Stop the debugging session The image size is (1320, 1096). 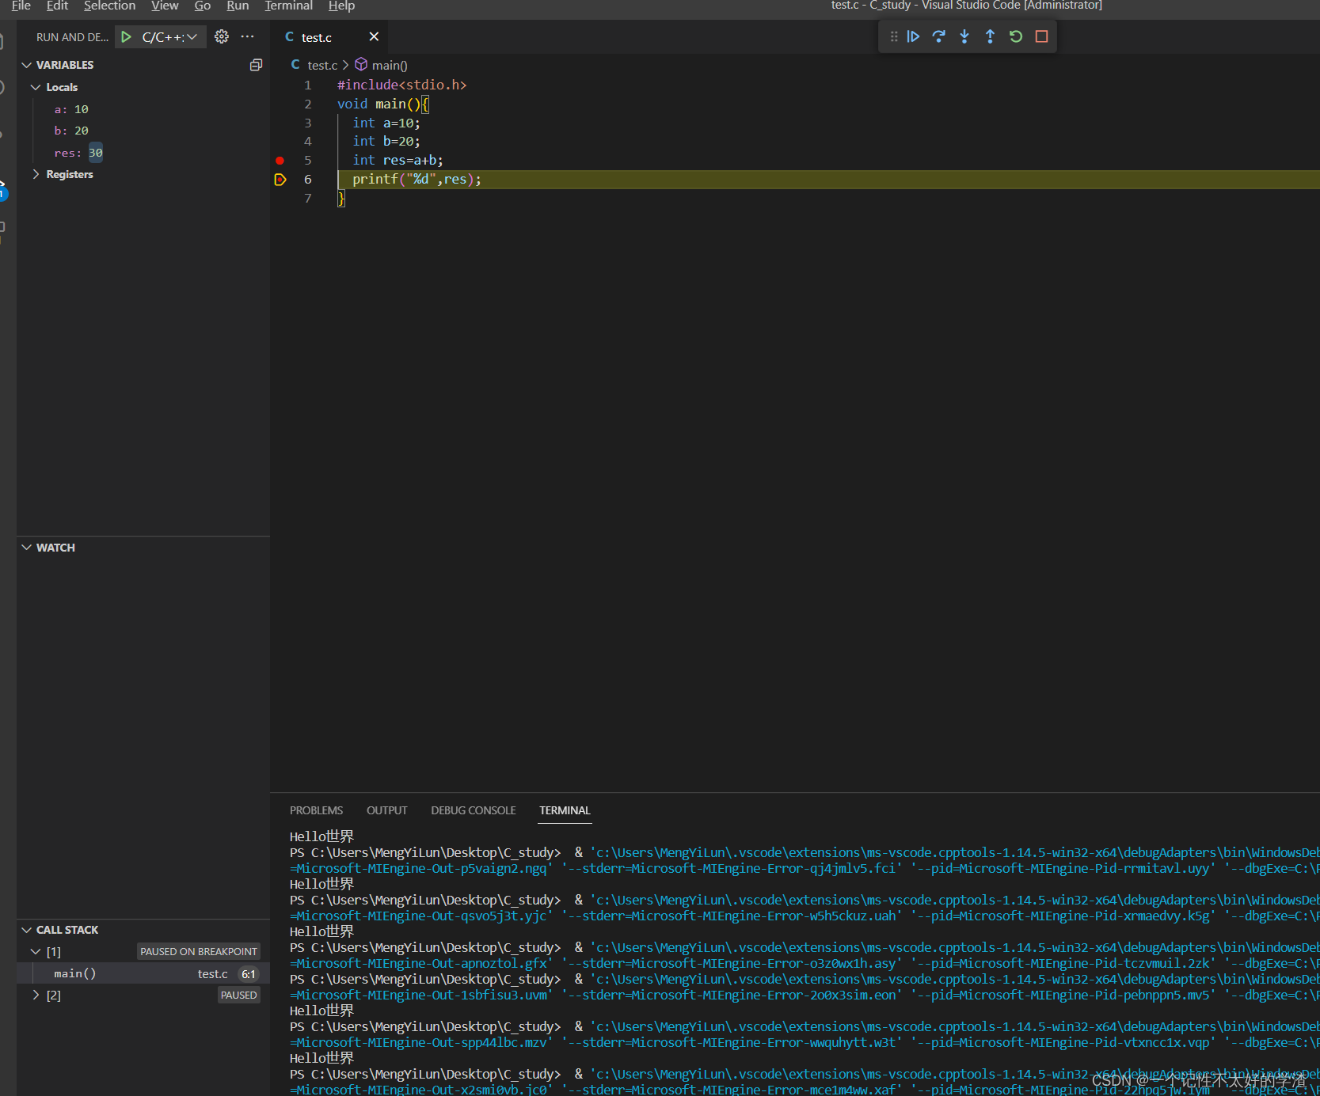click(1042, 36)
